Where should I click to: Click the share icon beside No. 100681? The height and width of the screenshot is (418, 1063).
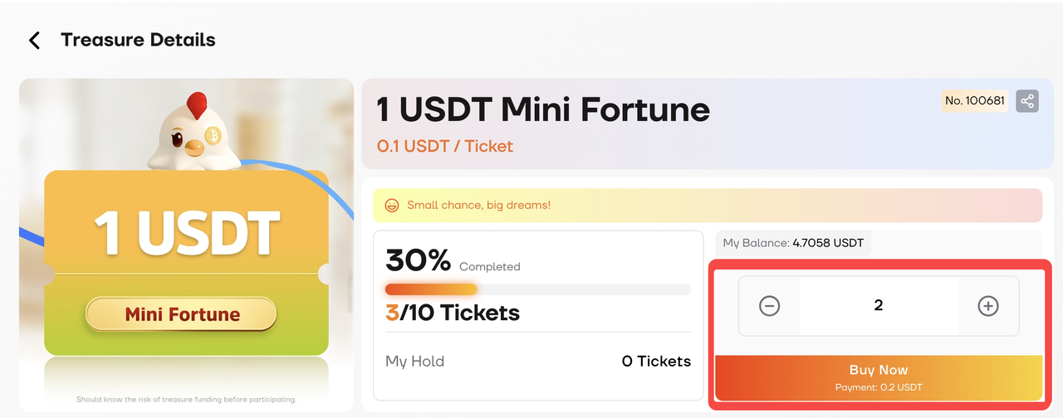pyautogui.click(x=1027, y=101)
